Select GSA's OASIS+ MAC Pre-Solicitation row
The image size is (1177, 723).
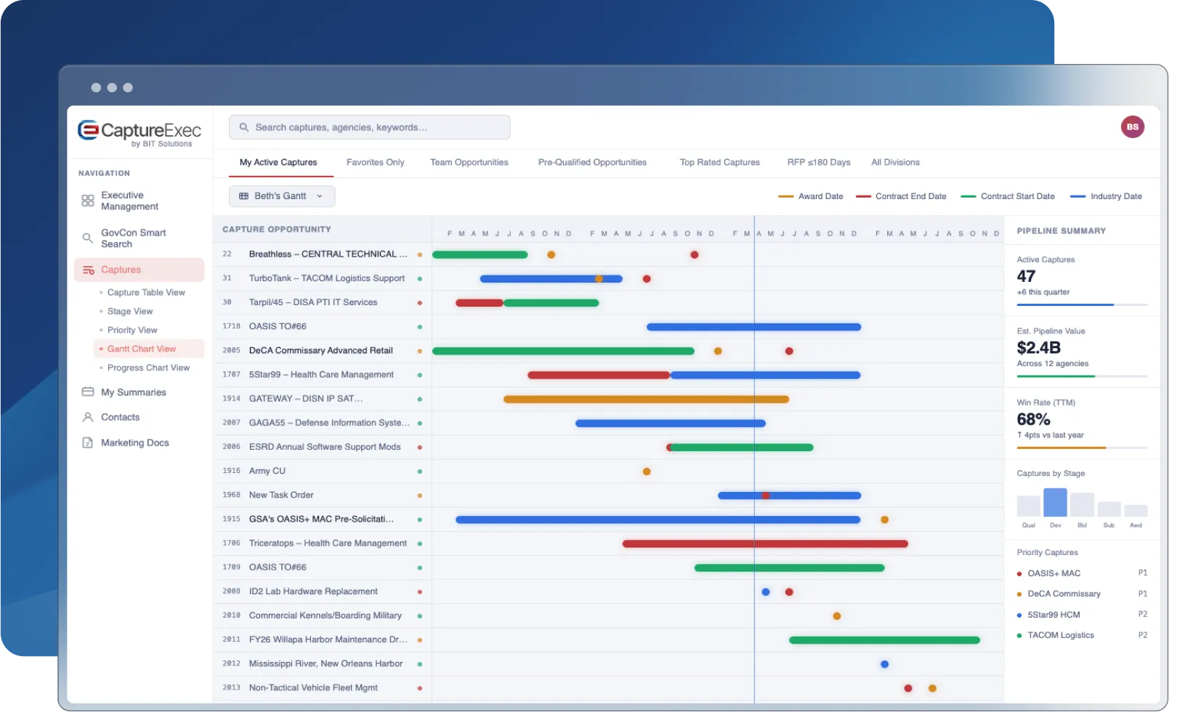pyautogui.click(x=323, y=520)
